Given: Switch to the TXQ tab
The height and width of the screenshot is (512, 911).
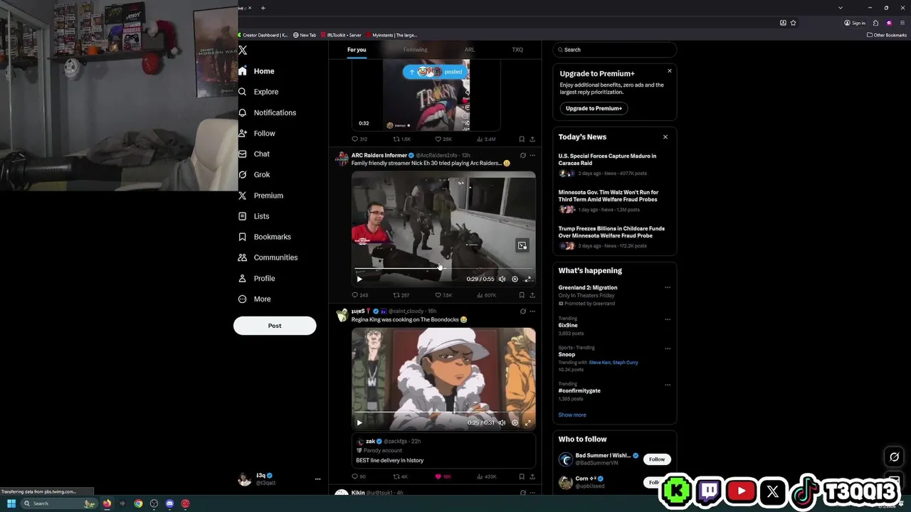Looking at the screenshot, I should point(517,50).
